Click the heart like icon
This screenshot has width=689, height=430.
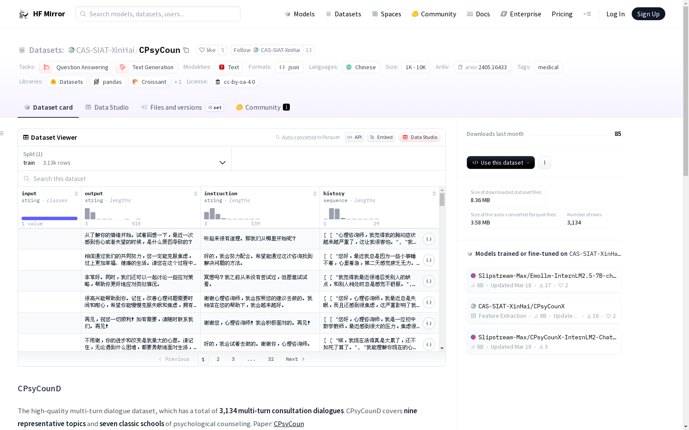coord(202,50)
